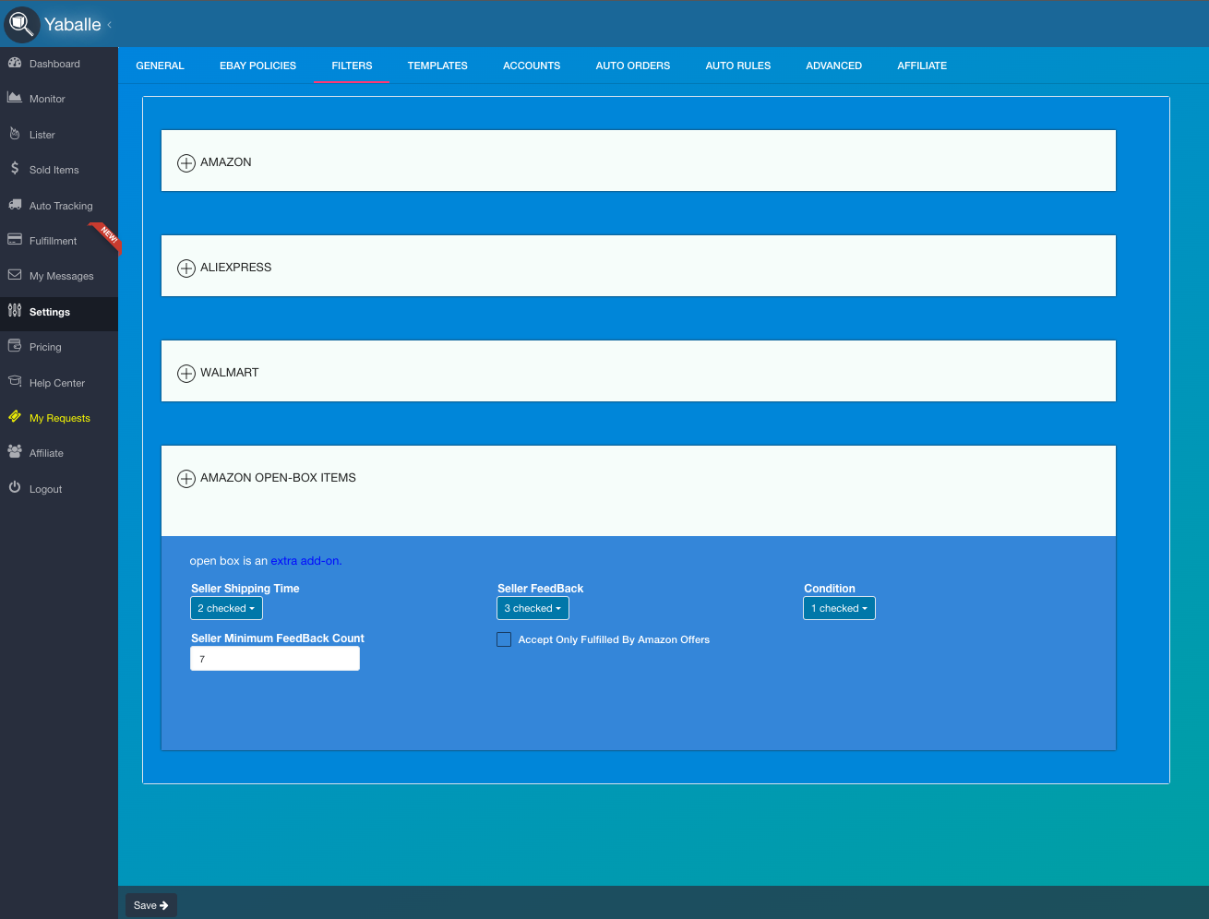1209x919 pixels.
Task: Click the arrow icon on Save button
Action: click(164, 905)
